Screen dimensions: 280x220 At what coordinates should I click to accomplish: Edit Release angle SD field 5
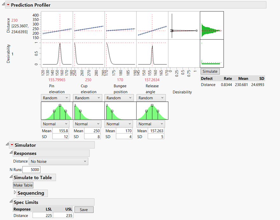(x=156, y=137)
